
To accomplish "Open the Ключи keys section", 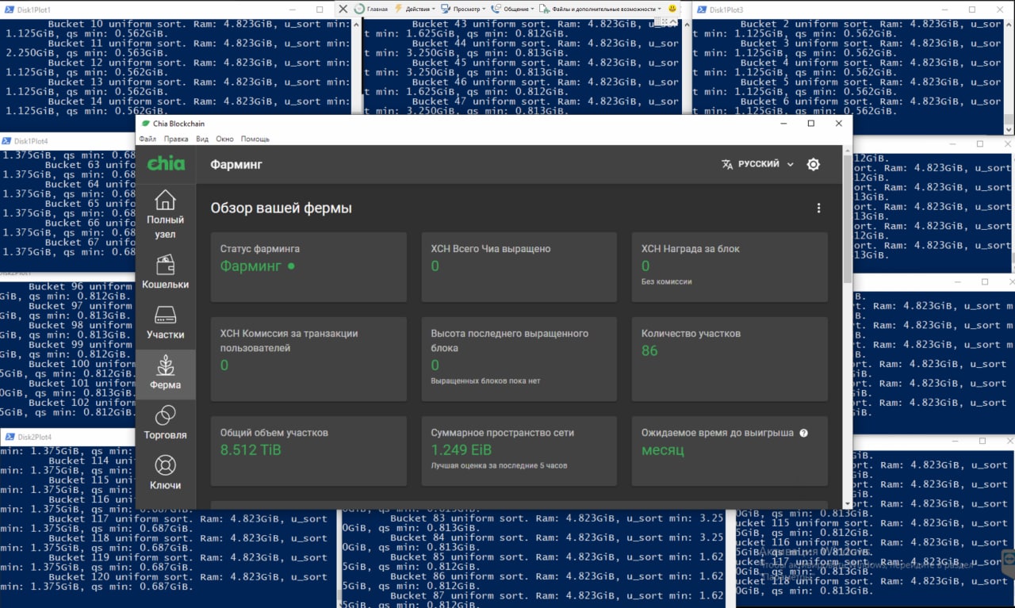I will (165, 472).
